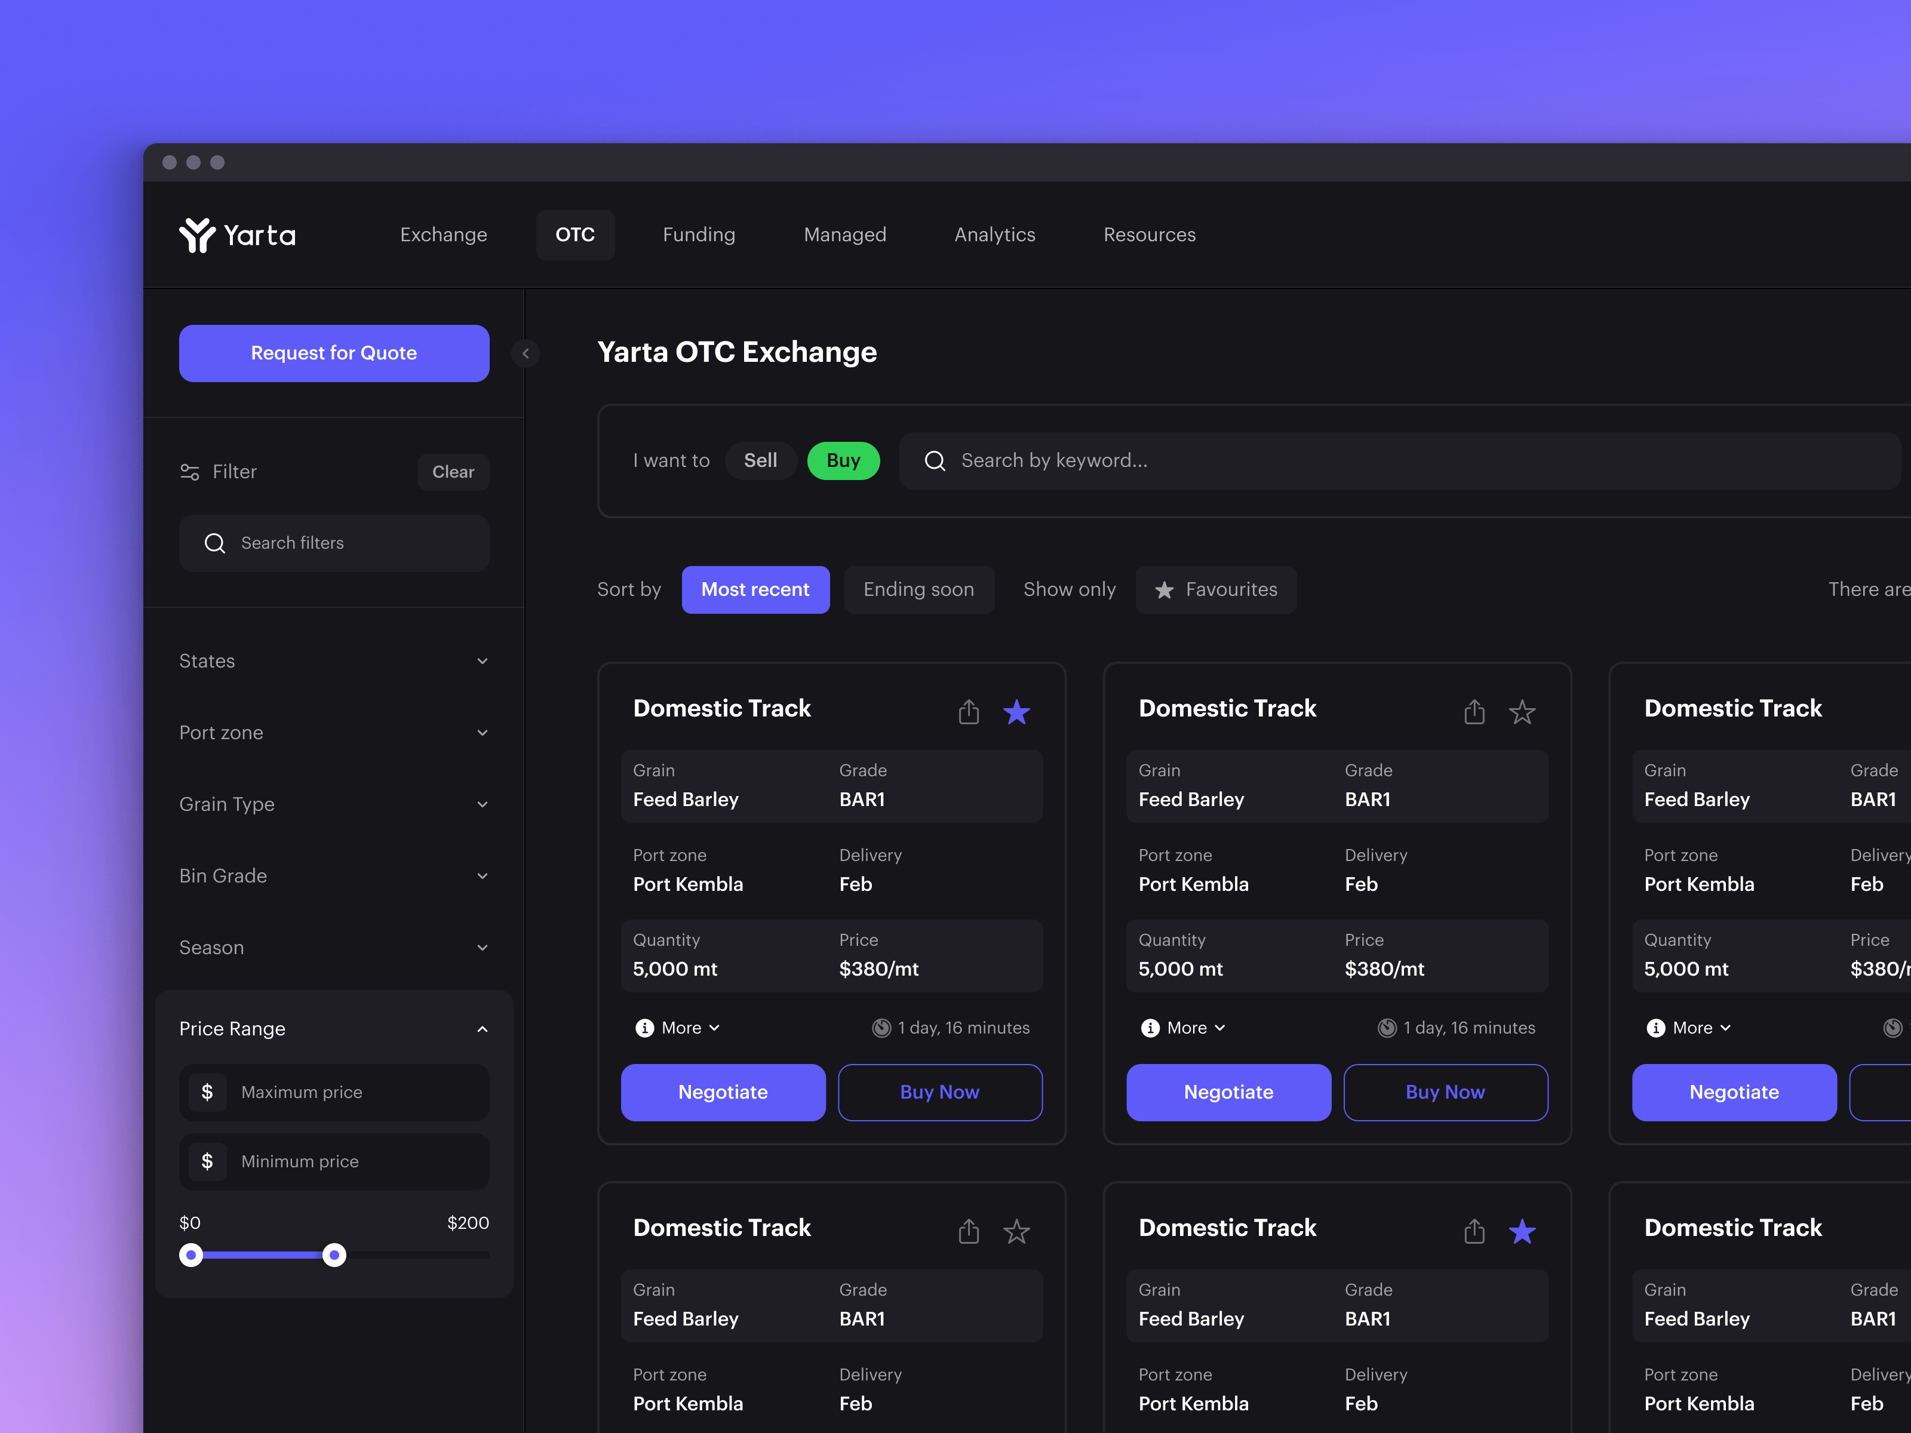Expand the Grain Type filter

tap(334, 805)
